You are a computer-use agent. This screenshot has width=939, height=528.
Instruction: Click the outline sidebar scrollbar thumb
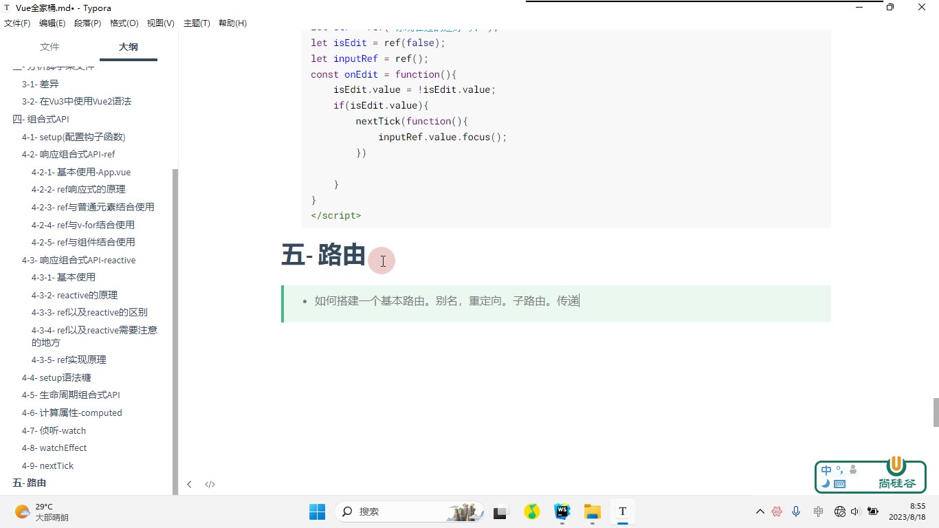(x=175, y=331)
